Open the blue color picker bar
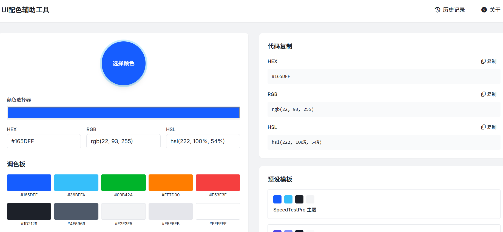The width and height of the screenshot is (503, 232). tap(123, 113)
